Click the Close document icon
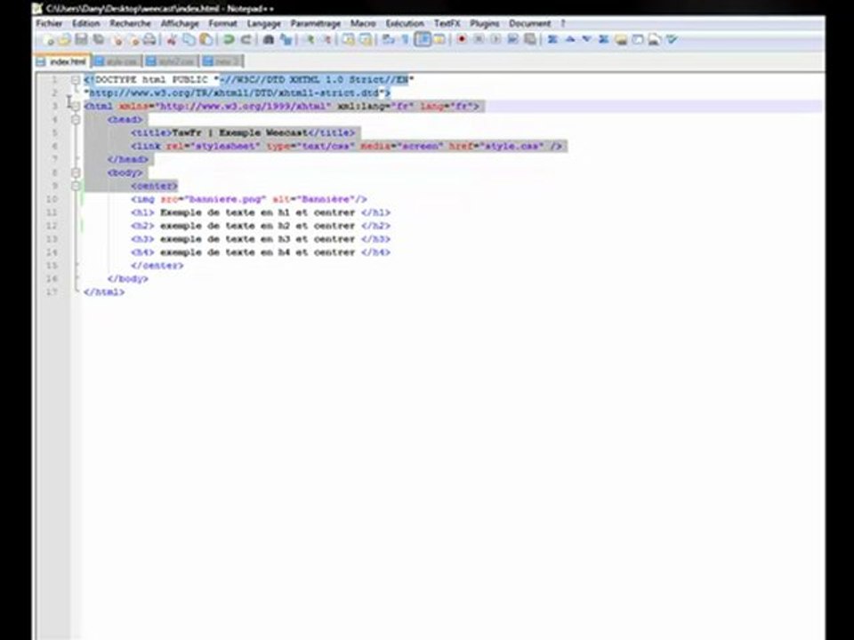The width and height of the screenshot is (854, 640). pyautogui.click(x=117, y=40)
